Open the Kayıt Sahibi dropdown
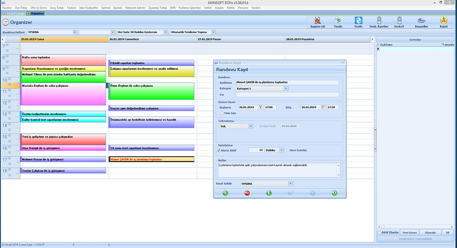Image resolution: width=457 pixels, height=248 pixels. click(x=290, y=184)
